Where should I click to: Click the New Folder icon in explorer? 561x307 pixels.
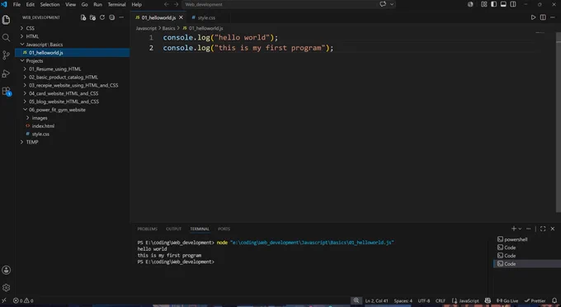pos(92,17)
